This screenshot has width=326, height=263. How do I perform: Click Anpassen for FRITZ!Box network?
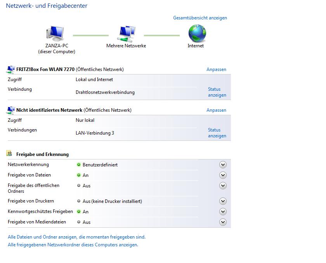[216, 69]
